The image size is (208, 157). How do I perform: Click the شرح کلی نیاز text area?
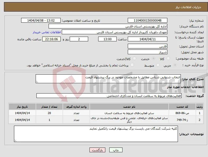(108, 79)
